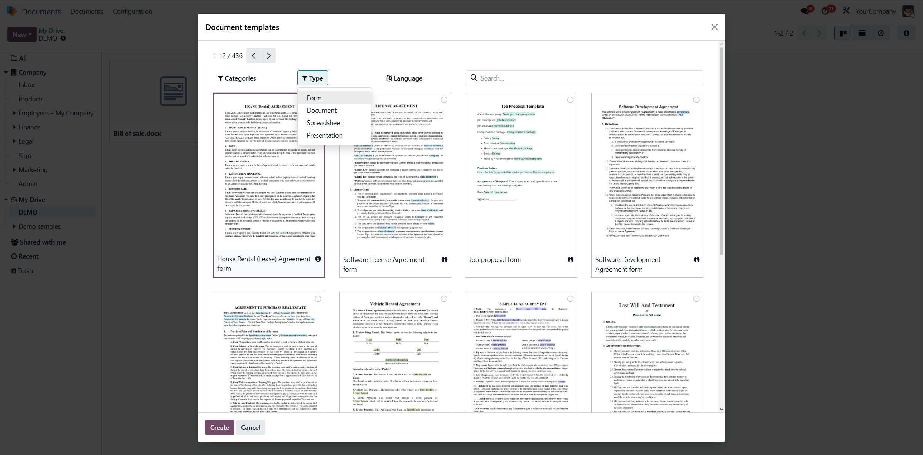Open the conversations chat icon in top bar
The image size is (923, 455).
(x=805, y=11)
